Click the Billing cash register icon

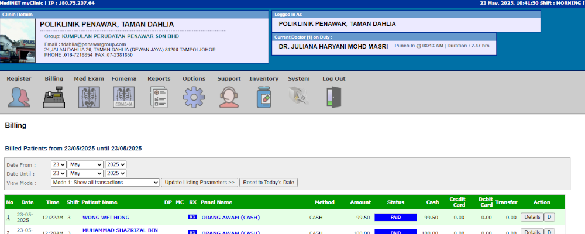[x=54, y=97]
